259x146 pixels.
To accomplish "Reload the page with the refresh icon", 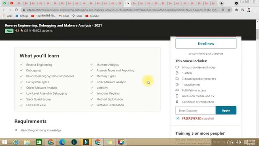I will coord(16,10).
